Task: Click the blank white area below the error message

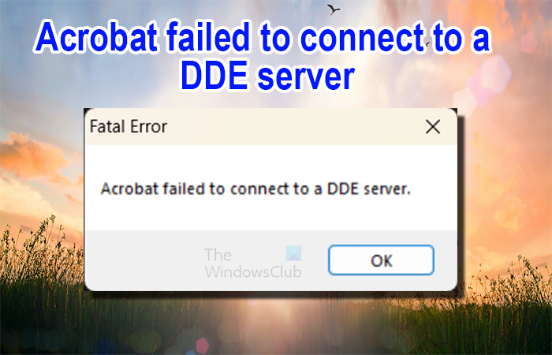Action: (x=270, y=215)
